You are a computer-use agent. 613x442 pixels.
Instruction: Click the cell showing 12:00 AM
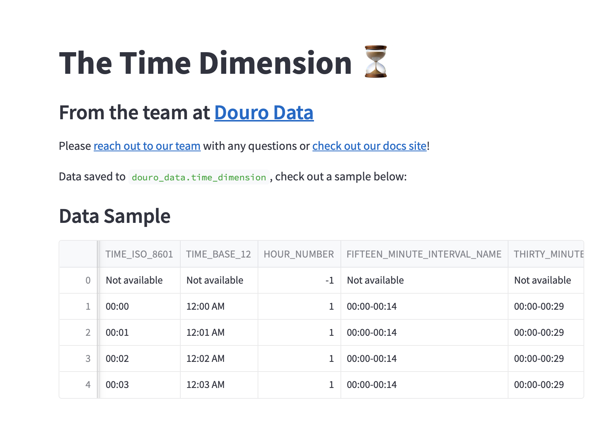(x=205, y=306)
